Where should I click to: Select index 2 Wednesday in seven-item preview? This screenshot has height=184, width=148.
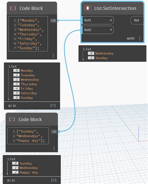(26, 80)
